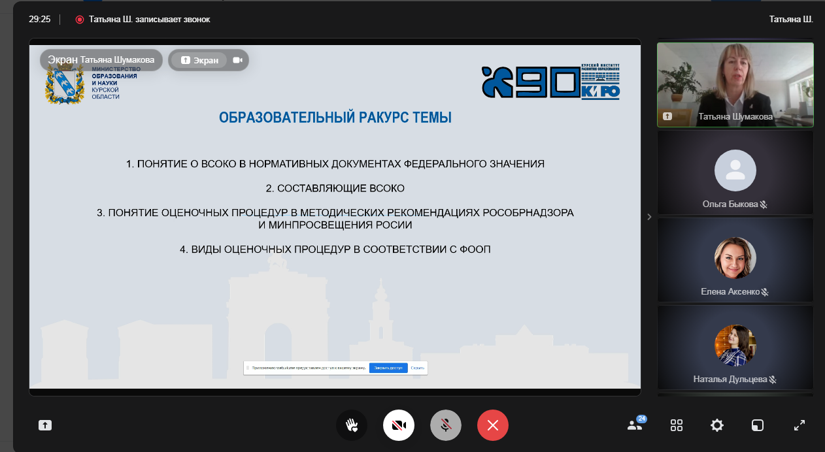Click the call timer 29:25
Viewport: 825px width, 452px height.
click(x=39, y=20)
